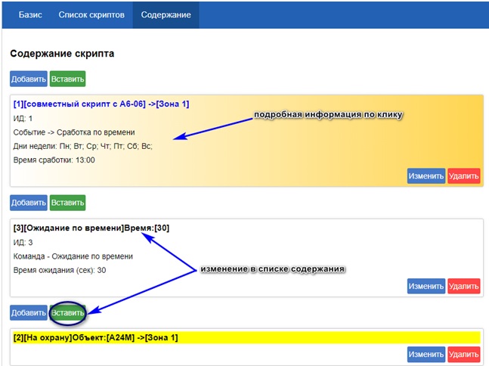Screen dimensions: 489x366
Task: Open the Базис tab
Action: click(x=29, y=15)
